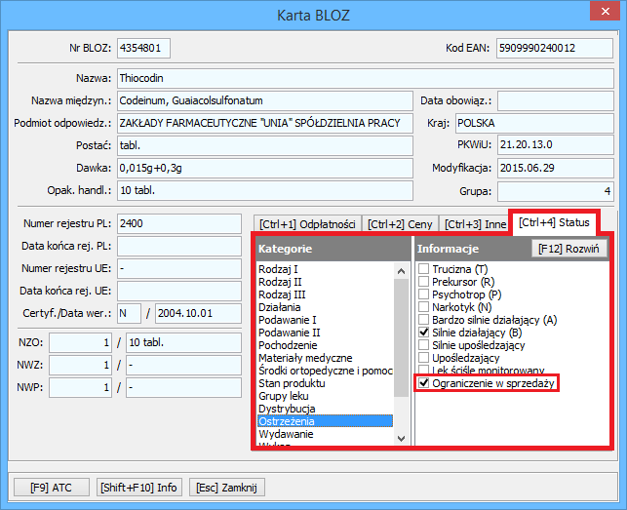Screen dimensions: 627x510
Task: Select the Pochodzenie category
Action: tap(325, 345)
